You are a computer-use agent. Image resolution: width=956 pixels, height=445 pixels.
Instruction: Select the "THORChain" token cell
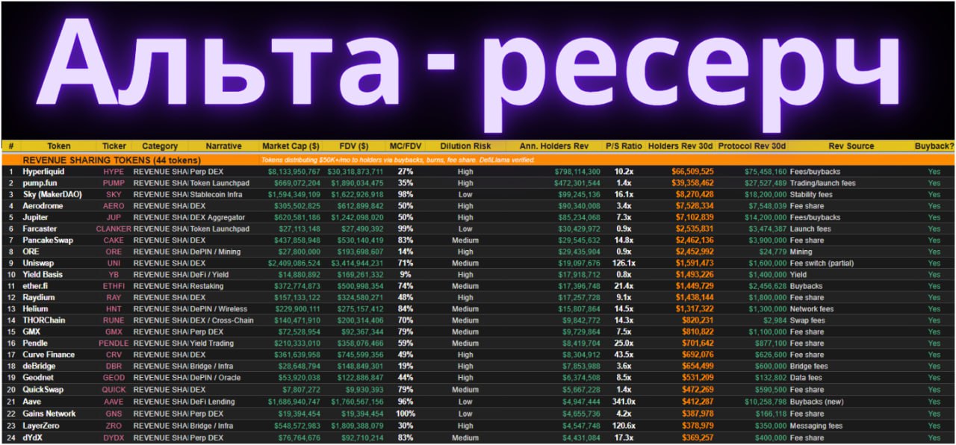(x=43, y=320)
